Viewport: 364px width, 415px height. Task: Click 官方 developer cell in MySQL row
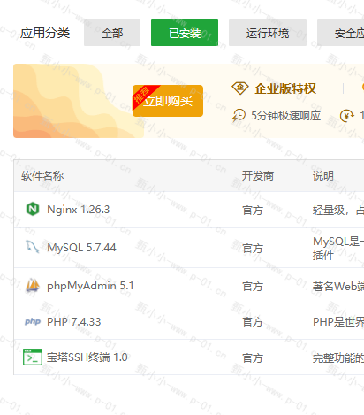pyautogui.click(x=253, y=249)
